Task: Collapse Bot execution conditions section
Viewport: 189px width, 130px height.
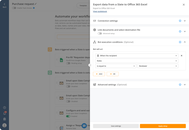Action: coord(185,42)
